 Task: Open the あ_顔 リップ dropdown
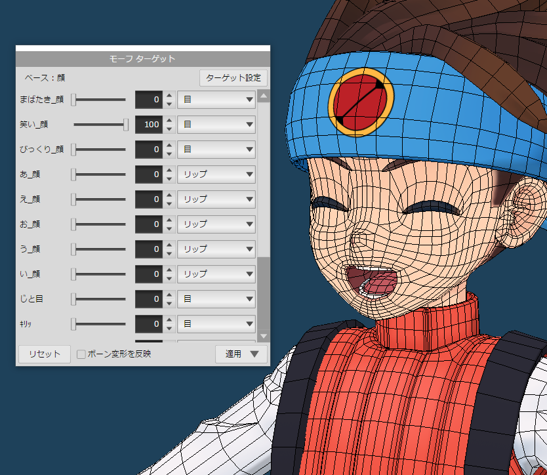(x=216, y=175)
